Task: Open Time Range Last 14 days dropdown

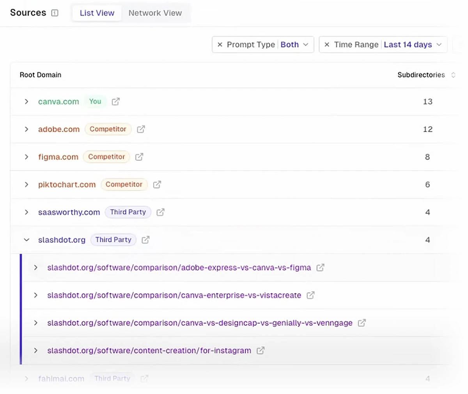Action: pyautogui.click(x=413, y=45)
